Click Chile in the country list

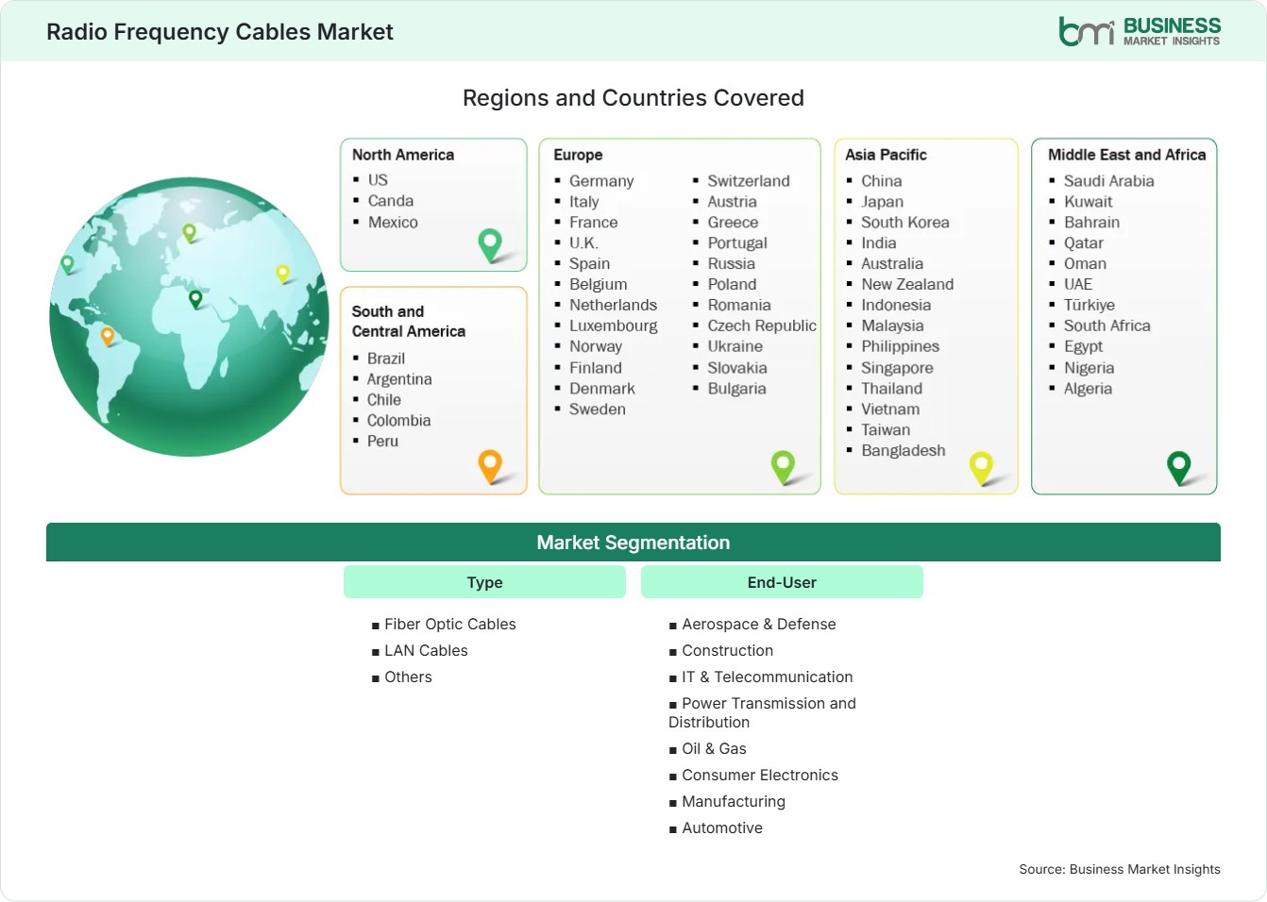point(384,400)
